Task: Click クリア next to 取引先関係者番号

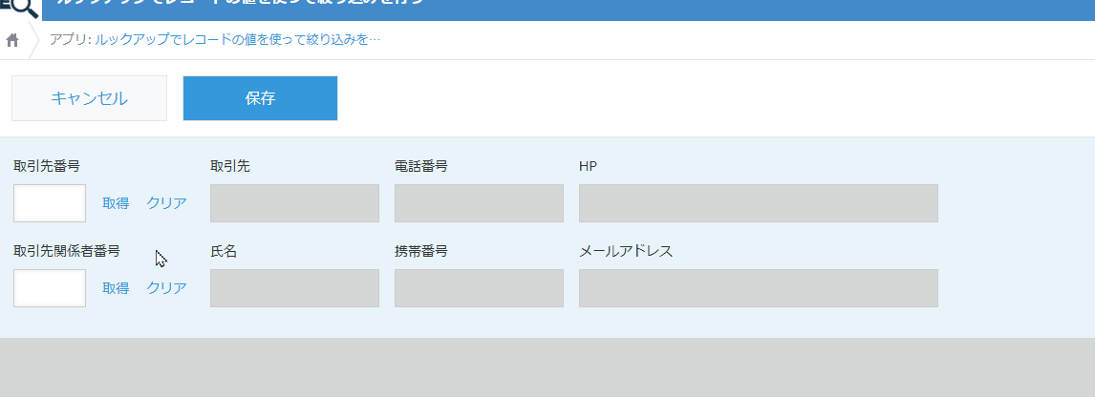Action: click(x=166, y=288)
